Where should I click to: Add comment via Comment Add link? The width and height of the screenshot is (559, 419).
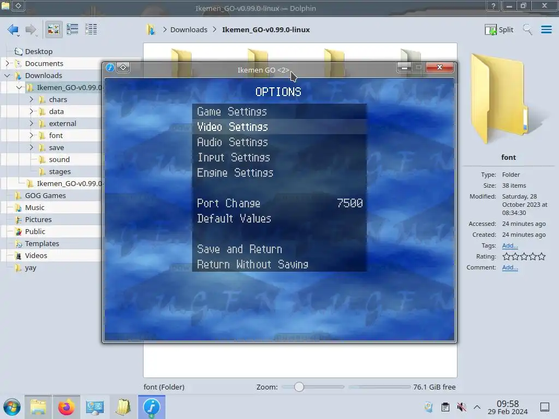(510, 267)
